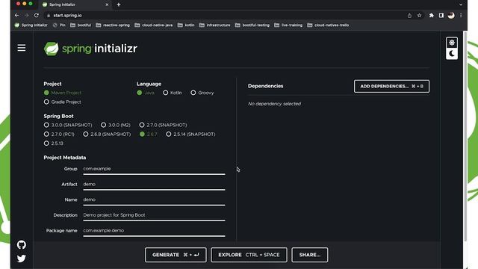Open the kotlin bookmark folder
The height and width of the screenshot is (269, 478).
[x=186, y=25]
